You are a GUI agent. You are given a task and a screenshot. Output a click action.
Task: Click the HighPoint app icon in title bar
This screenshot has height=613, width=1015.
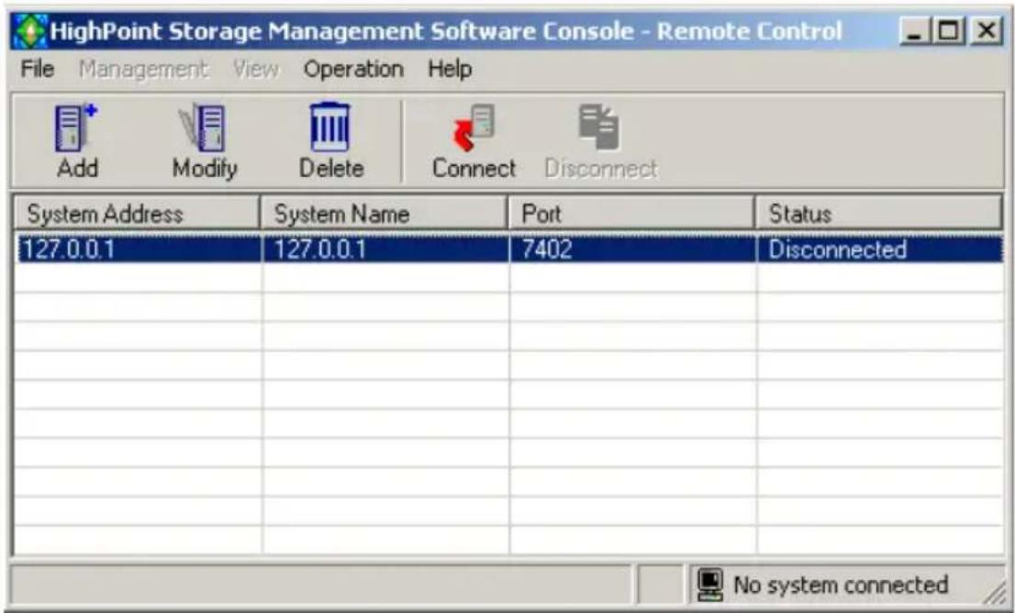pos(29,30)
